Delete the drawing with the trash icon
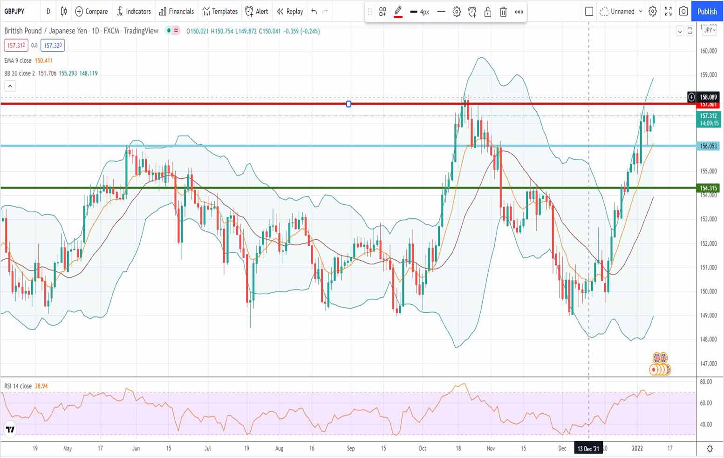 tap(503, 12)
